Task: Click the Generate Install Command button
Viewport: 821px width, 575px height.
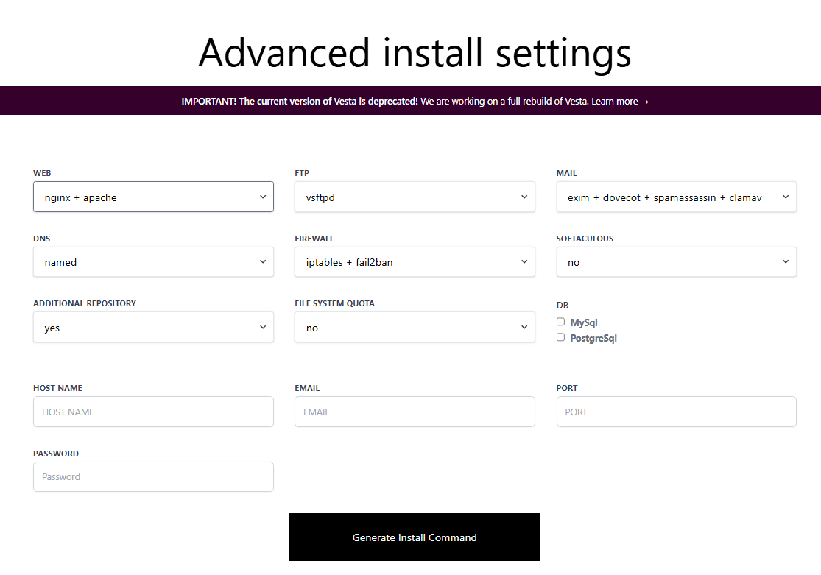Action: click(x=415, y=537)
